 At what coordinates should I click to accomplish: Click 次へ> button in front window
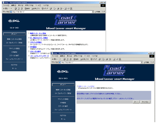pyautogui.click(x=136, y=102)
